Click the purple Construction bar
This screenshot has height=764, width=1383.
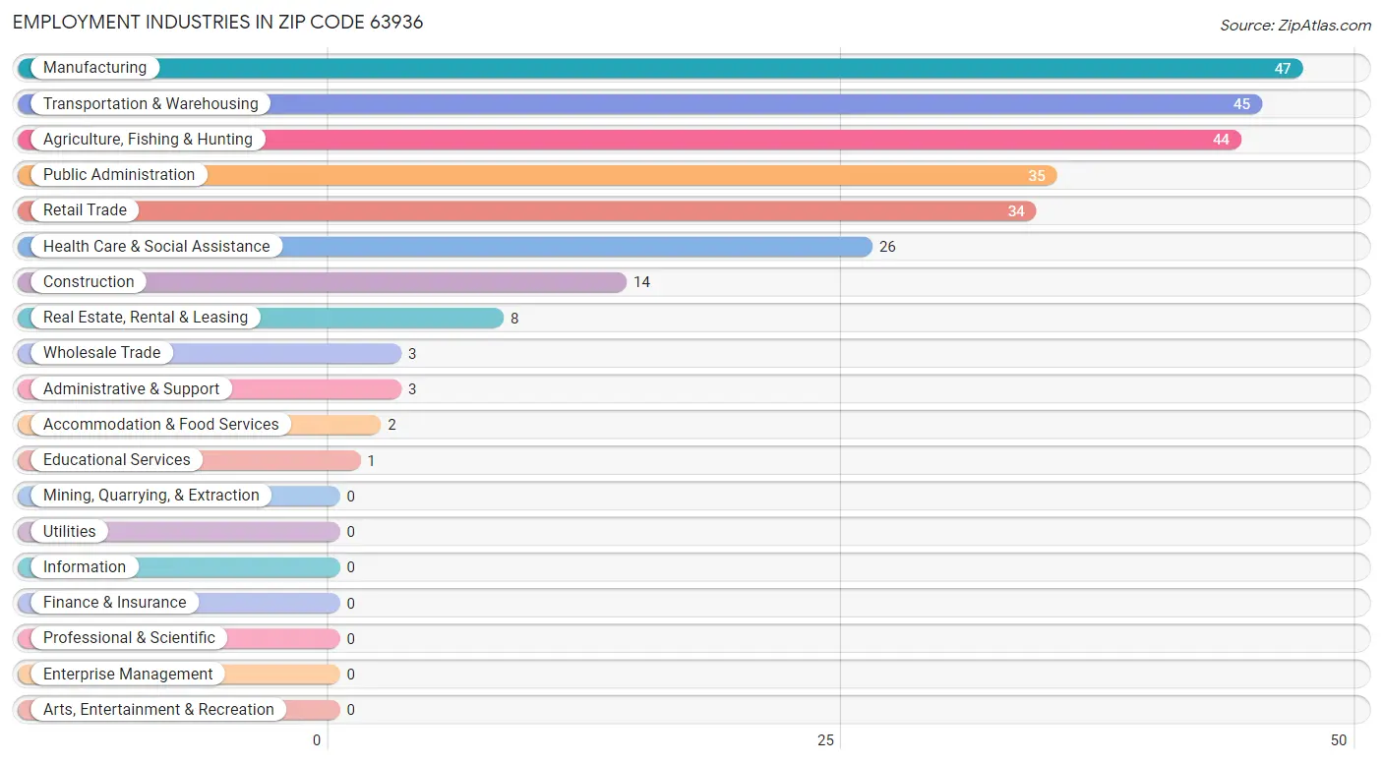pyautogui.click(x=322, y=282)
